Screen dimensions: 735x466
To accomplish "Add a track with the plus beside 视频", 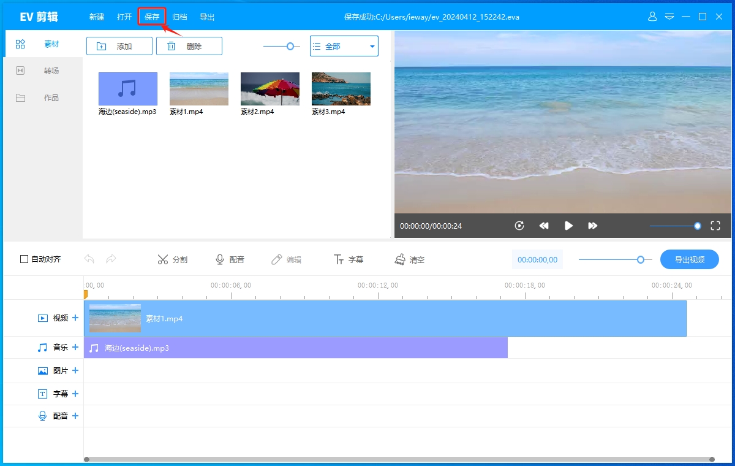I will pyautogui.click(x=75, y=318).
